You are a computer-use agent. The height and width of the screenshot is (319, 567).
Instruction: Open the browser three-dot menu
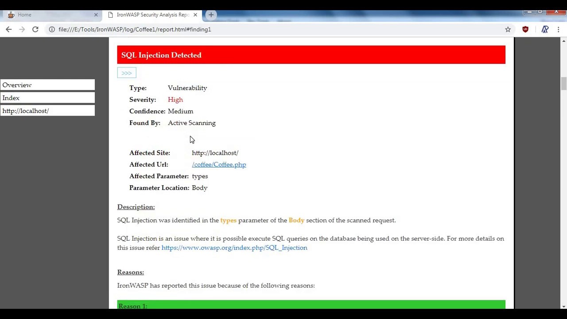[559, 29]
